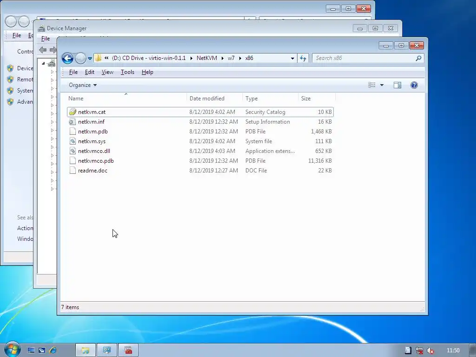Open the Tools menu in Explorer
The width and height of the screenshot is (476, 357).
[x=127, y=72]
